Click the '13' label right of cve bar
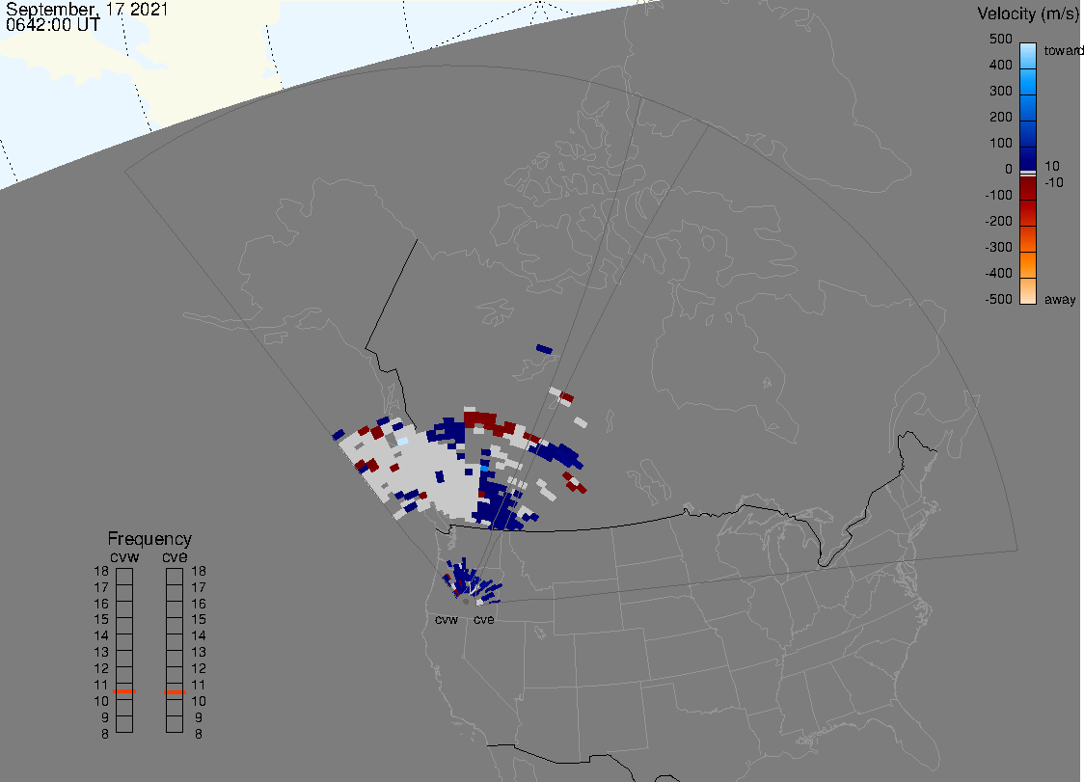 (x=199, y=652)
